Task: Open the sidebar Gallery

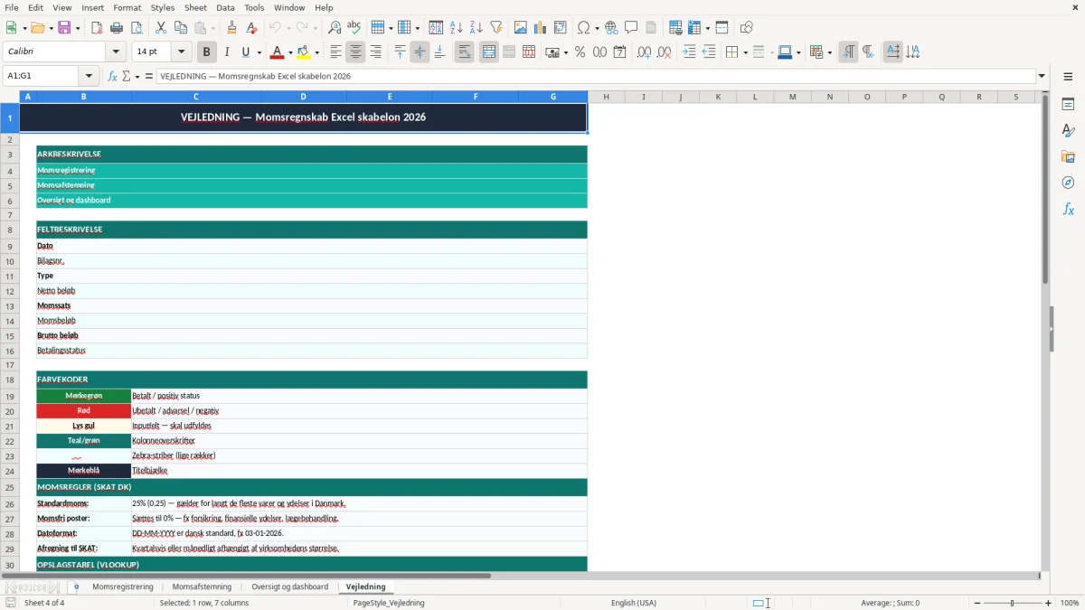Action: (1068, 156)
